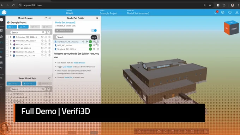This screenshot has width=240, height=135.
Task: Check the box for Structural_MC_2022.rvt
Action: click(7, 55)
